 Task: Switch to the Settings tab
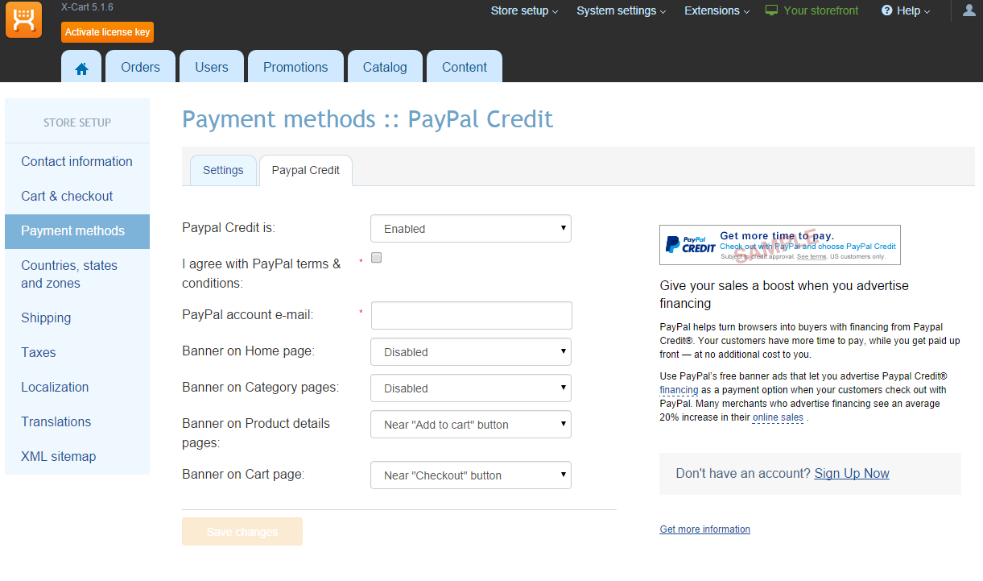tap(223, 171)
